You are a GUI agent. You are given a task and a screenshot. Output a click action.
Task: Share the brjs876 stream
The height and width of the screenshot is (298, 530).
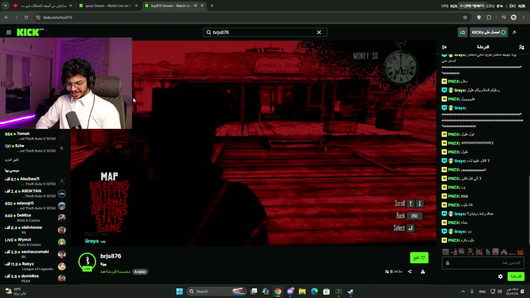pos(410,272)
